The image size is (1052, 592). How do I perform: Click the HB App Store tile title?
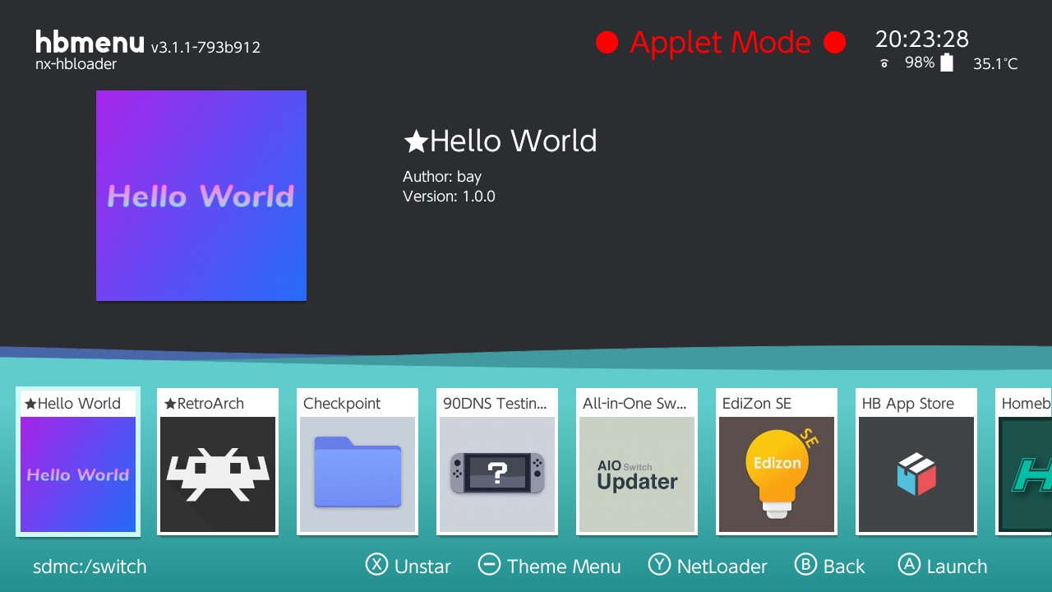pos(908,404)
